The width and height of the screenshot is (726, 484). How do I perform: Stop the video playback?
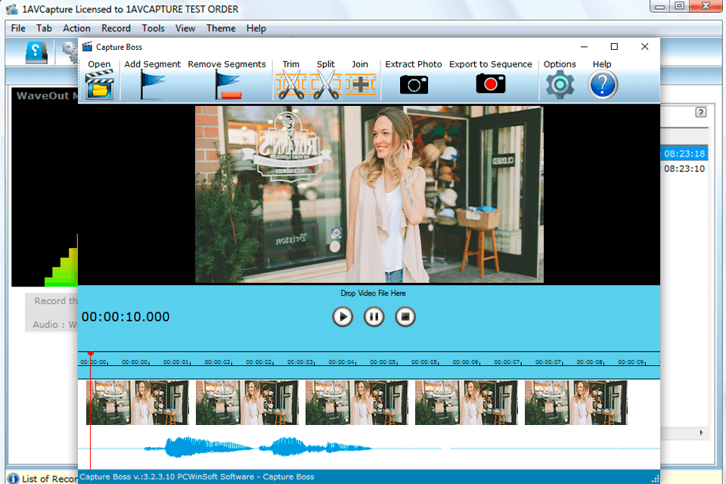405,317
